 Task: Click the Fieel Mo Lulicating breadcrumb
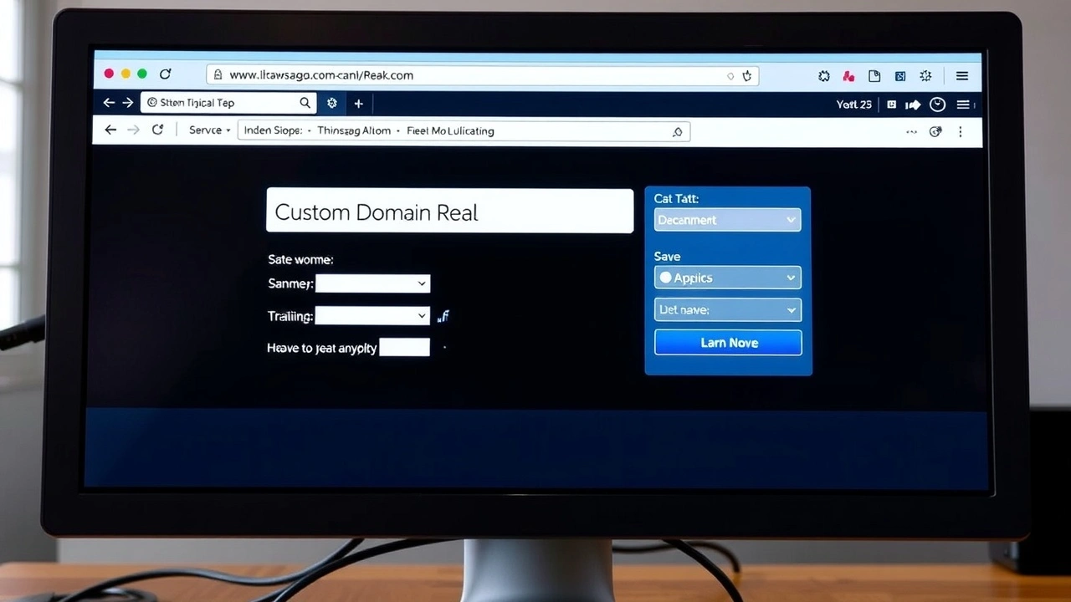[x=450, y=130]
